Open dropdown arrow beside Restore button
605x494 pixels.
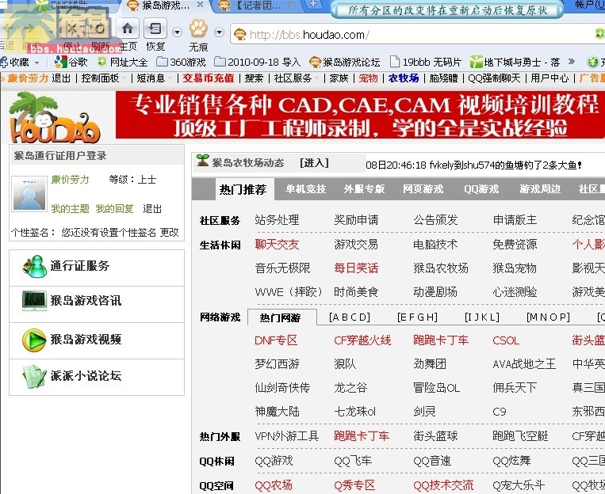177,32
